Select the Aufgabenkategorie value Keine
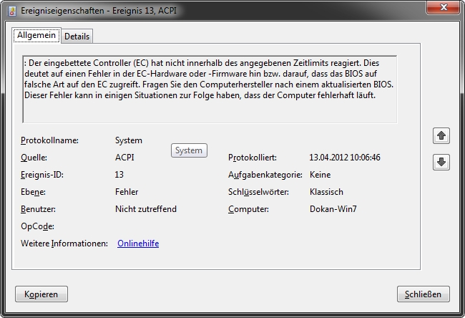 tap(320, 175)
